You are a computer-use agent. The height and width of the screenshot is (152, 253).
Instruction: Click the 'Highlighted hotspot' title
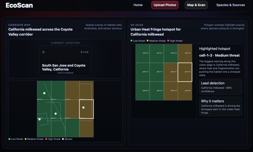(x=215, y=49)
